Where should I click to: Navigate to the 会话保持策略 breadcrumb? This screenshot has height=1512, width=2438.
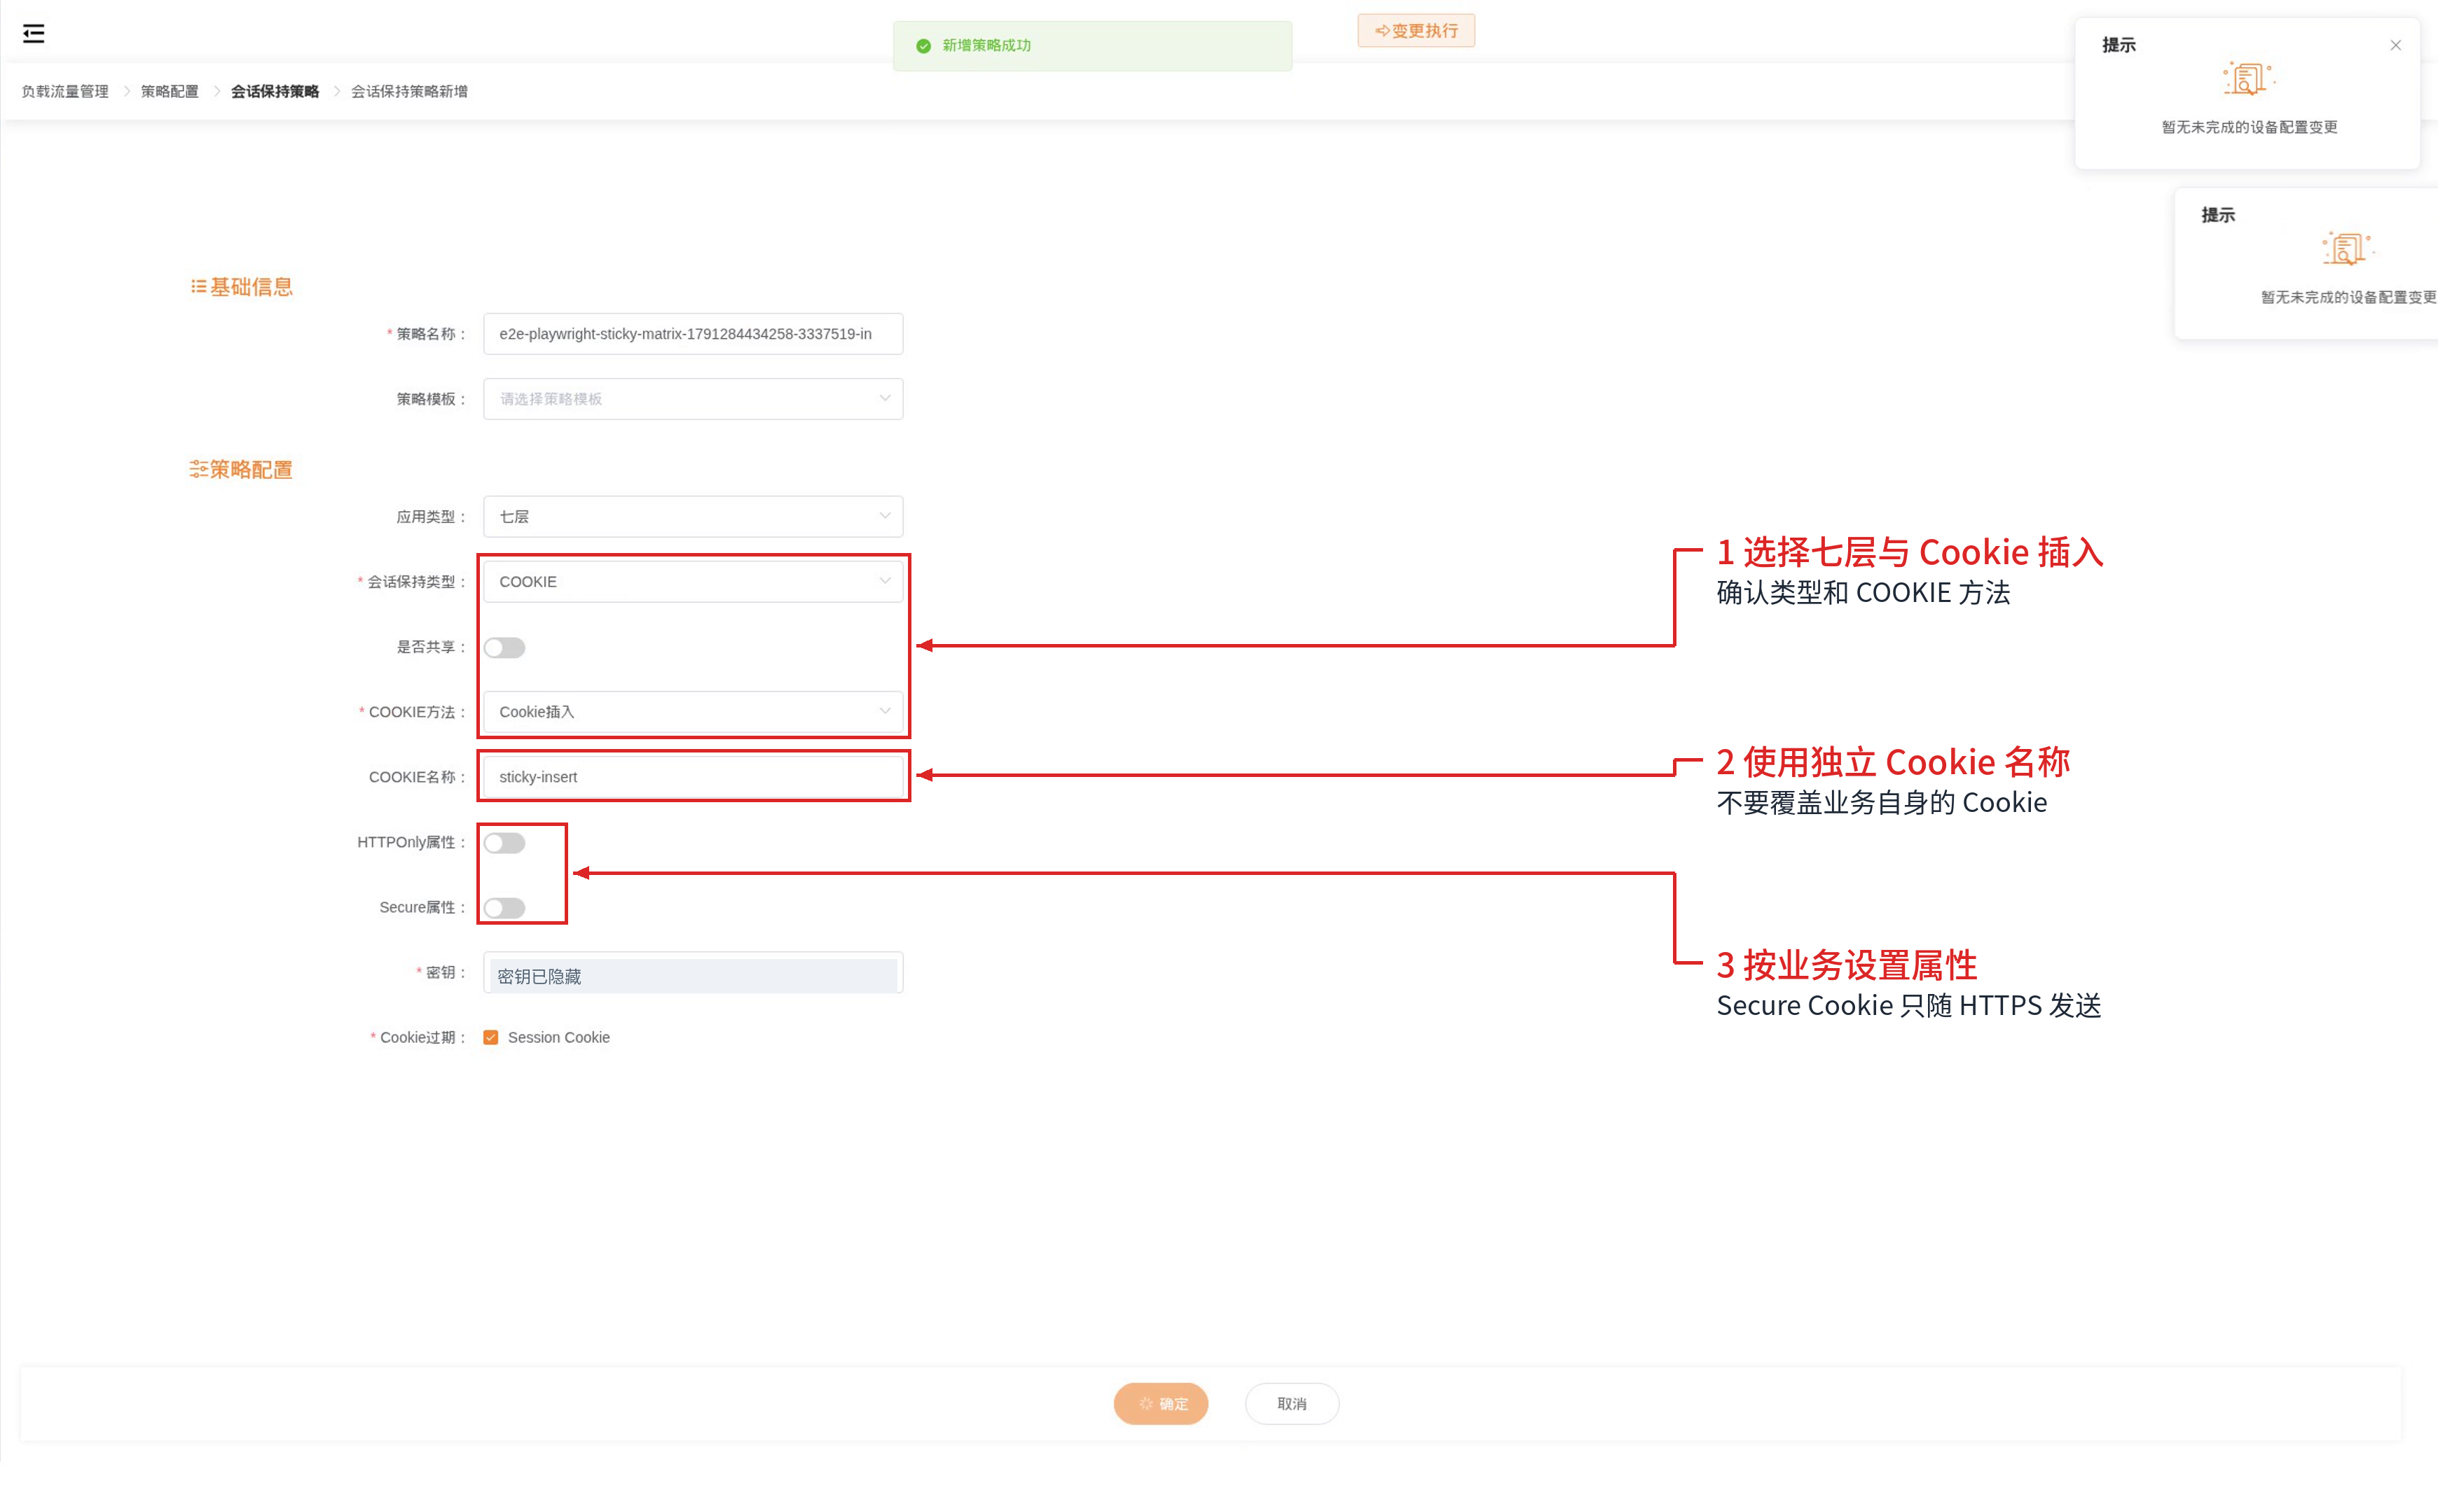274,91
